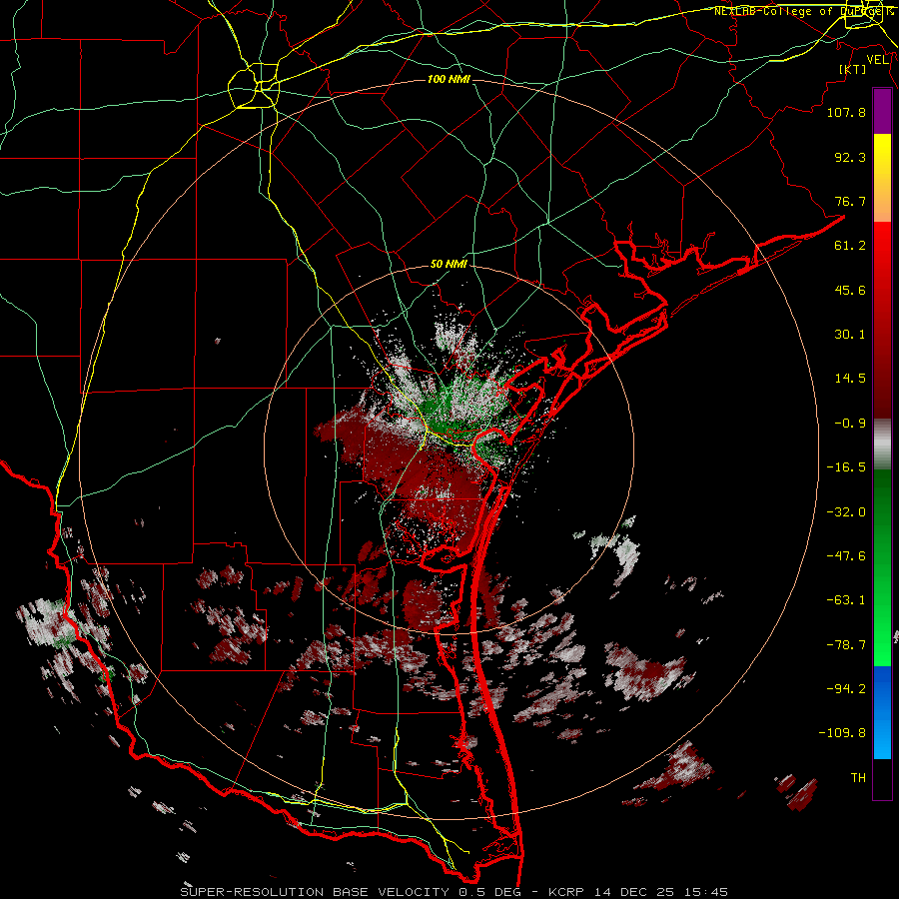The height and width of the screenshot is (899, 899).
Task: Click the NEXLAB-College of DuPage credit text
Action: point(805,11)
